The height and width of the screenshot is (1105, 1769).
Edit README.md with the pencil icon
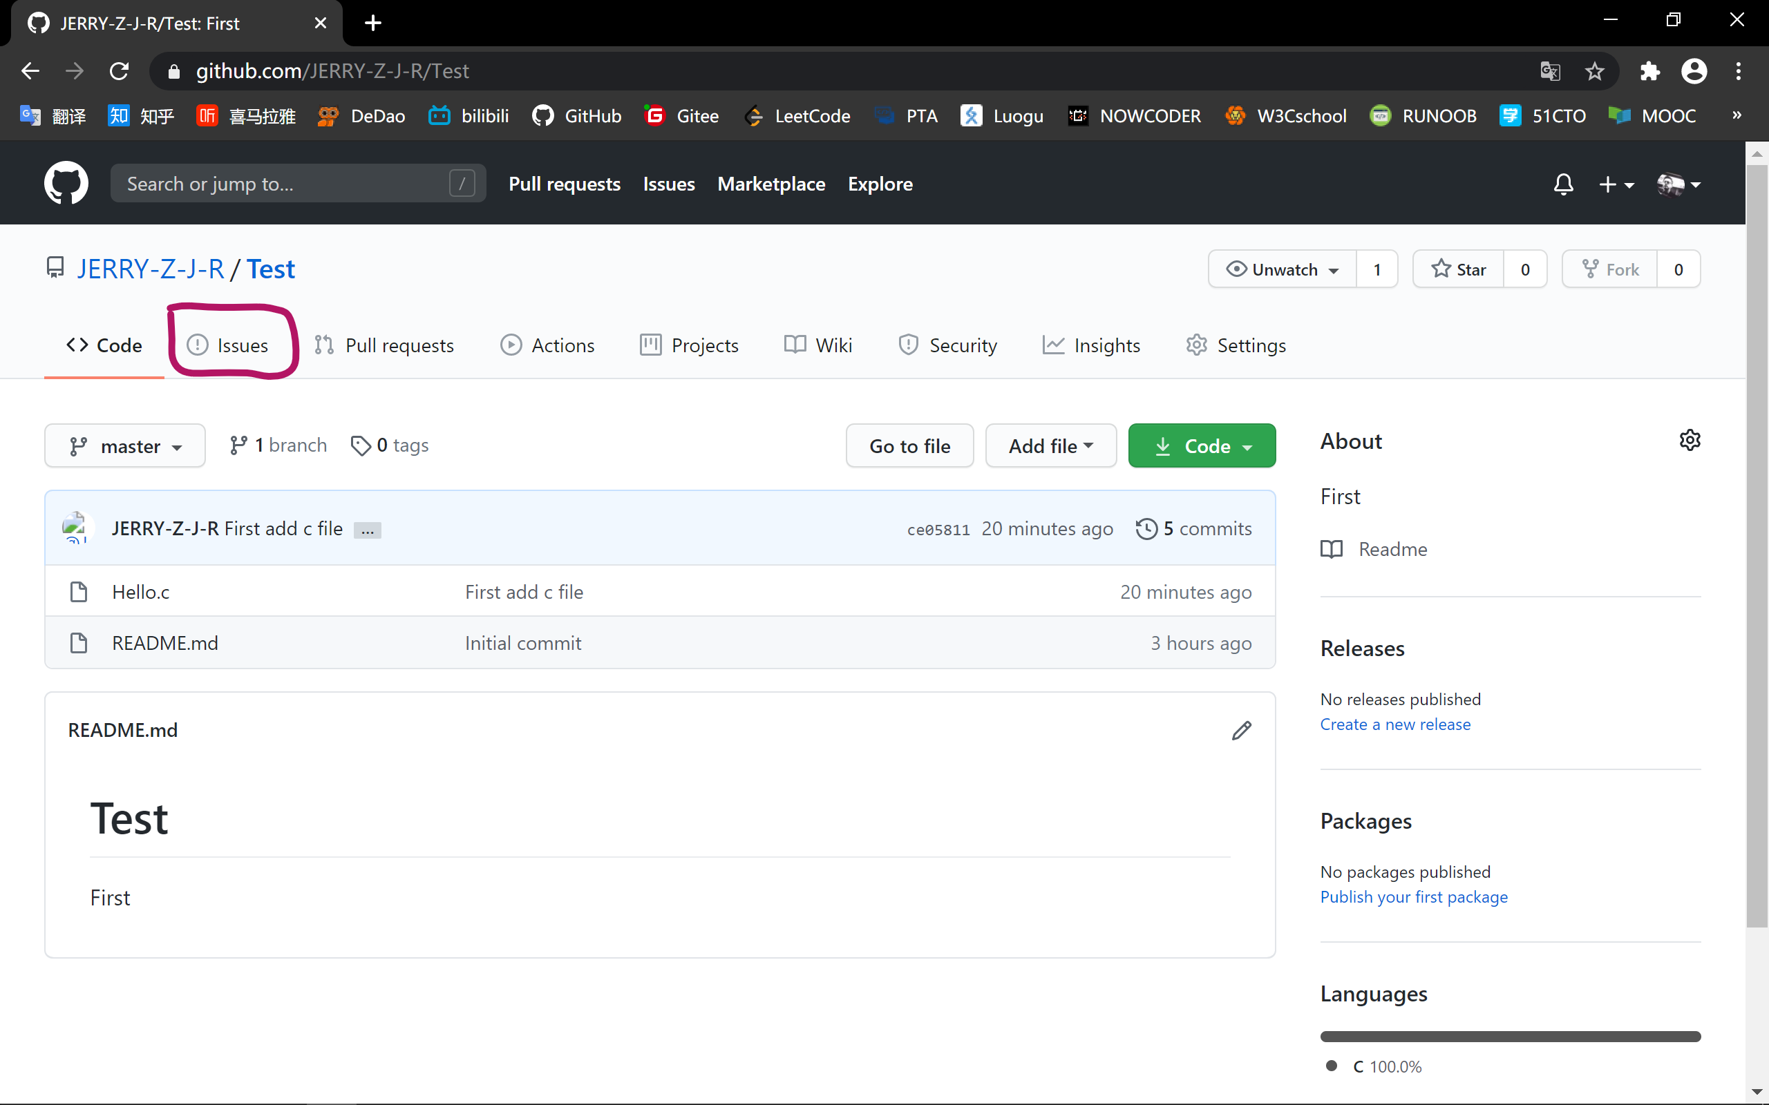[1241, 730]
